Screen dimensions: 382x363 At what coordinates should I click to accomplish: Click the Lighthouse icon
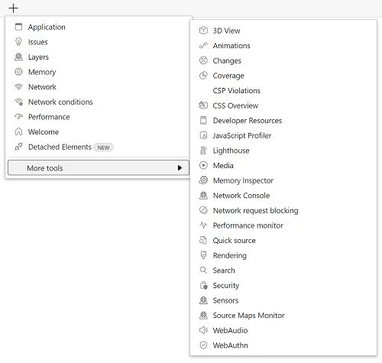[x=203, y=151]
